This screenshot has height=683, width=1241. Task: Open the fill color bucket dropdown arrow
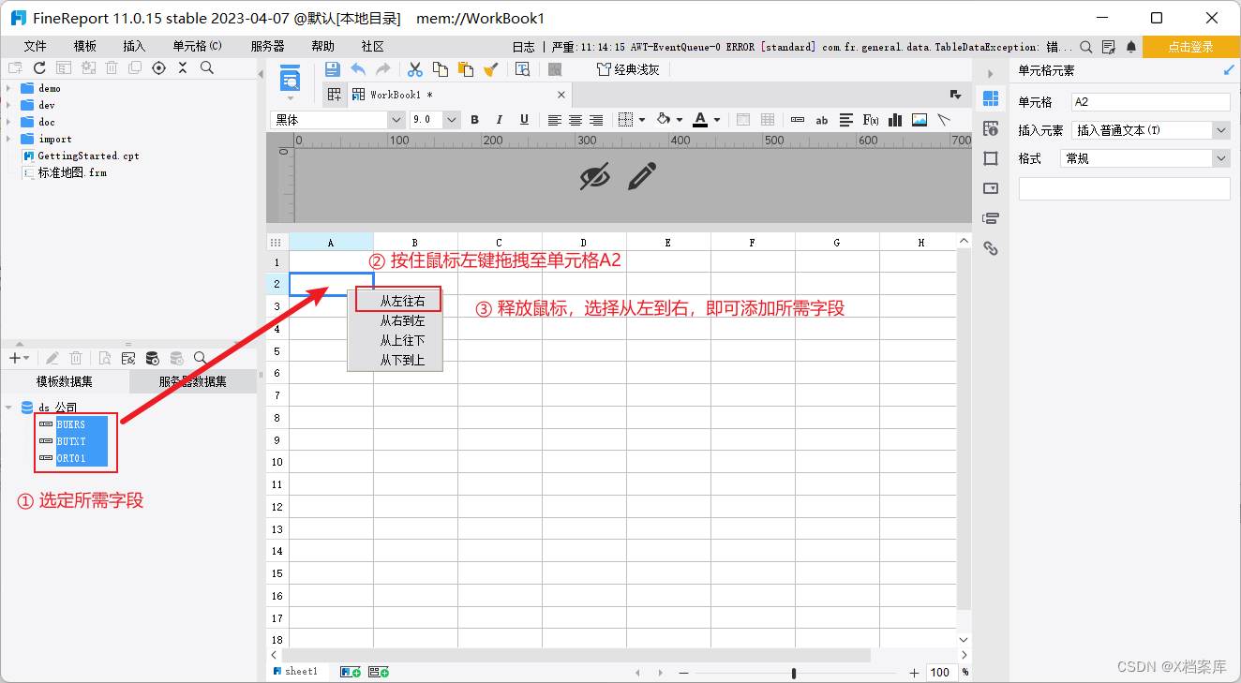[680, 120]
